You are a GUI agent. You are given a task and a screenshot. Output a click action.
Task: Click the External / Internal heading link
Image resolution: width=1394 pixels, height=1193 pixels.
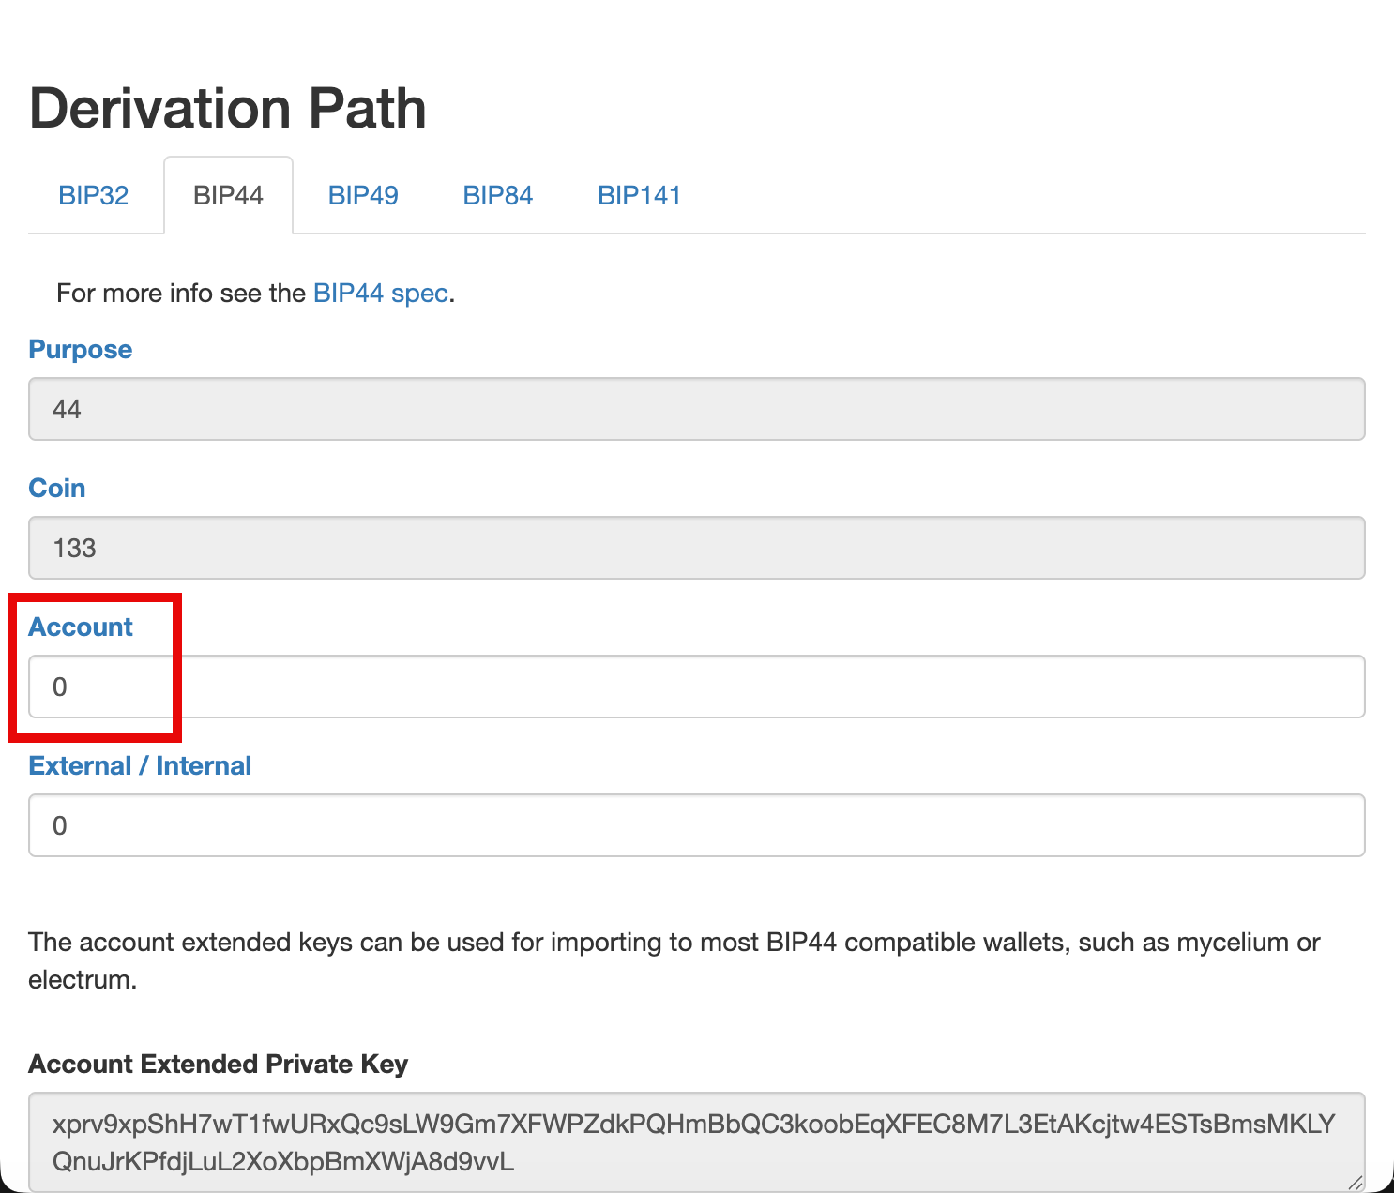(x=140, y=765)
